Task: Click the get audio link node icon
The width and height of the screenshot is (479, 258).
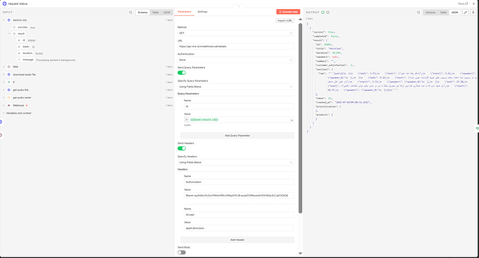Action: pos(9,90)
